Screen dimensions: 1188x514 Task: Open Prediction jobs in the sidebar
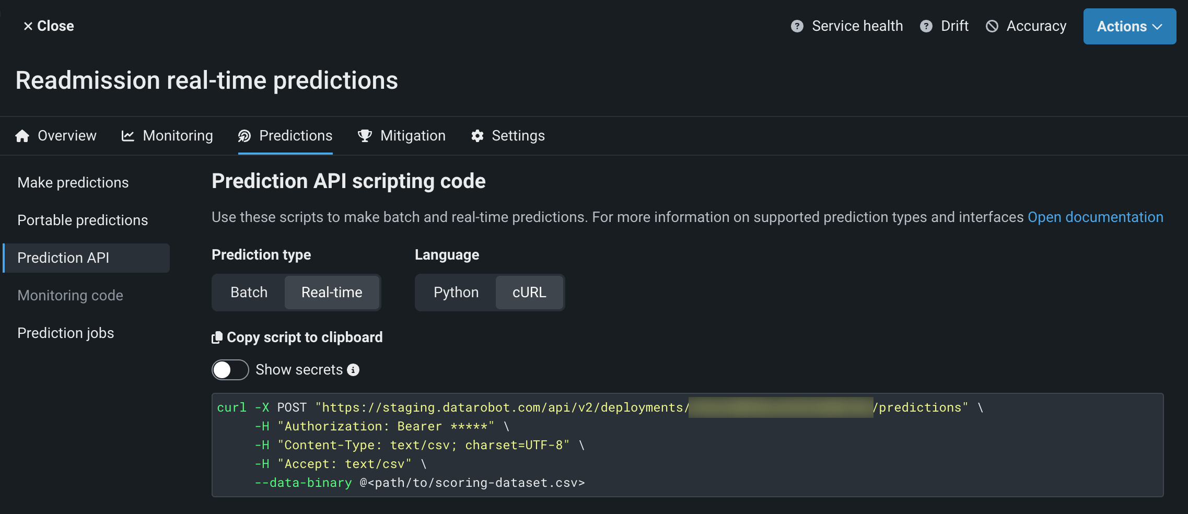(x=66, y=333)
